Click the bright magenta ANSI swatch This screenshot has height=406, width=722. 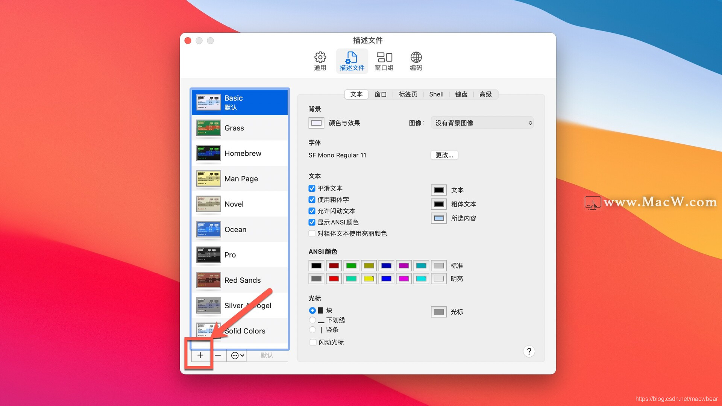403,279
